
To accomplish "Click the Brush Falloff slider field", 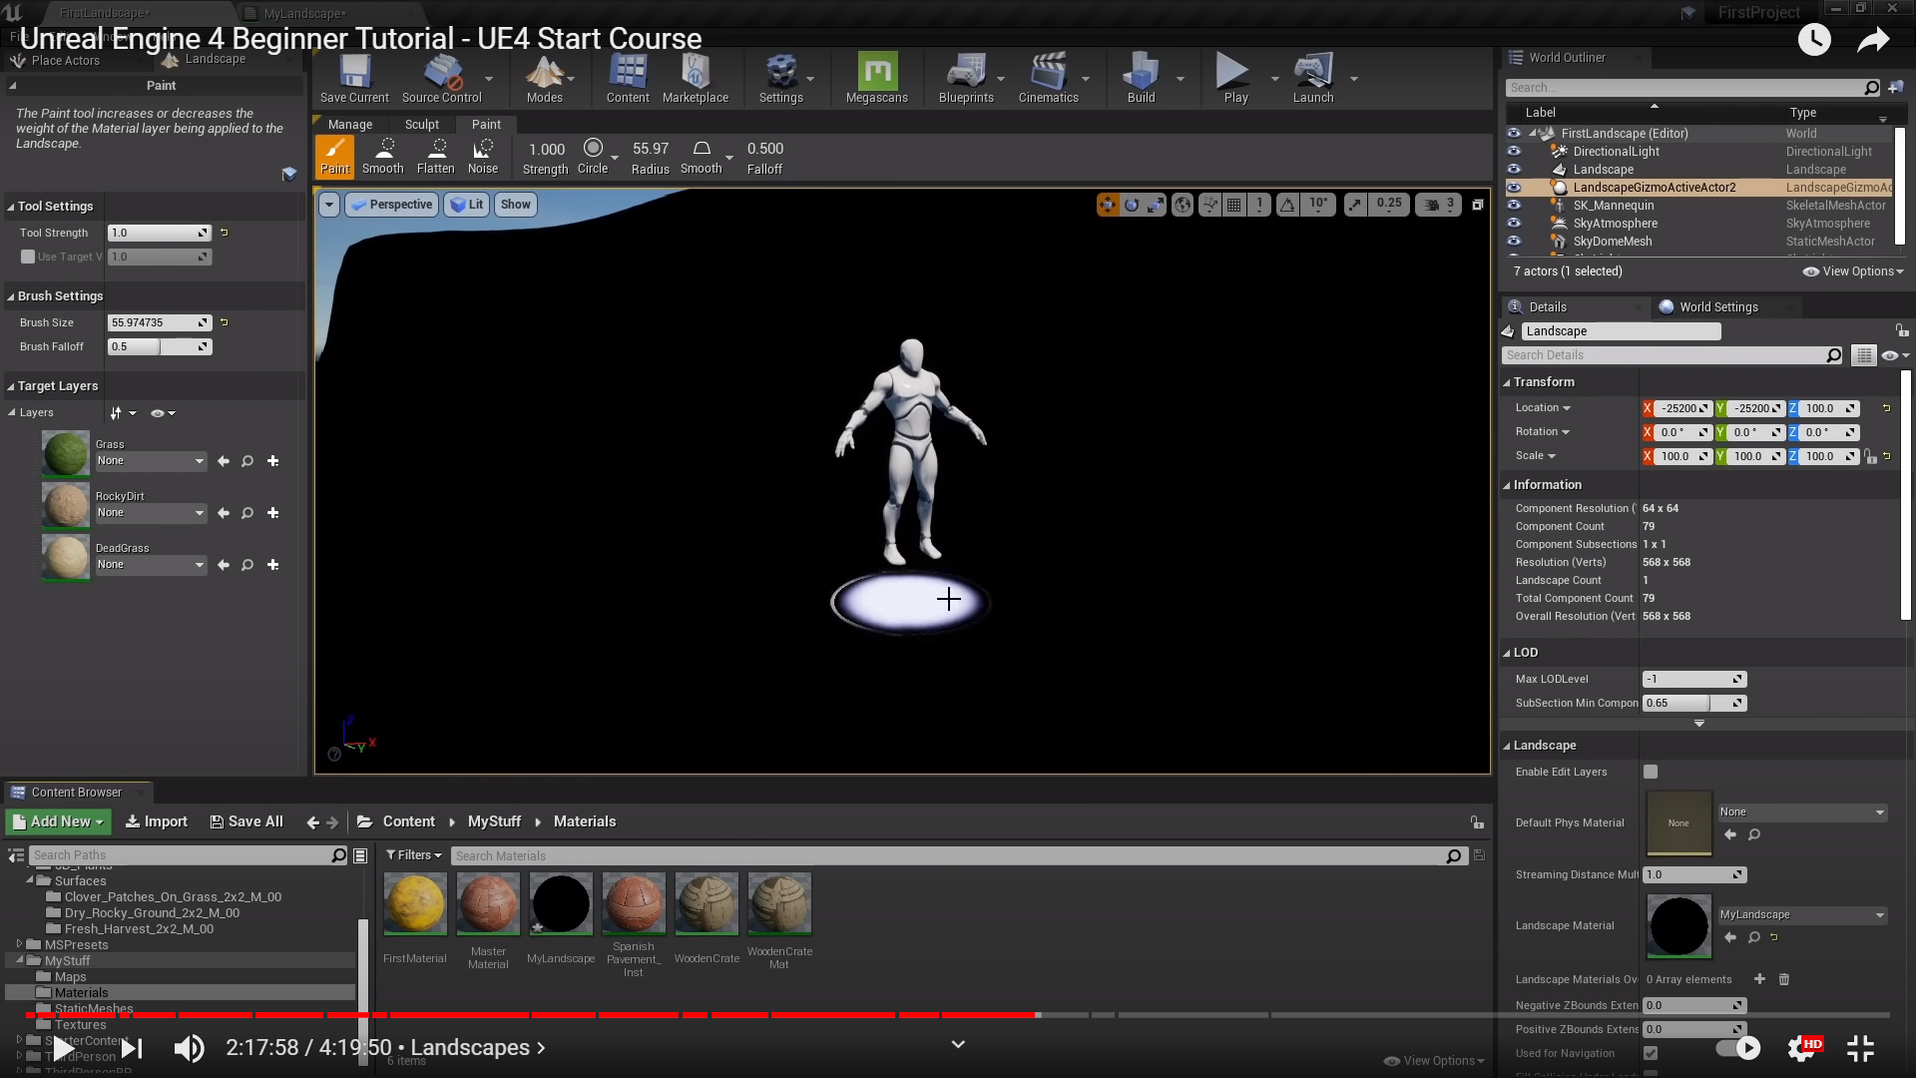I will (160, 346).
